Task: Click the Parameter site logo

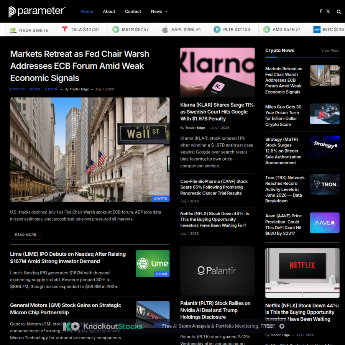Action: (37, 11)
